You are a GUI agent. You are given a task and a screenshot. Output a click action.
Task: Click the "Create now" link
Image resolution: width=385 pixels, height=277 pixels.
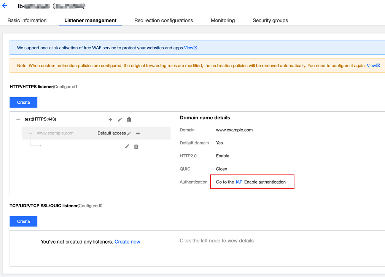127,242
